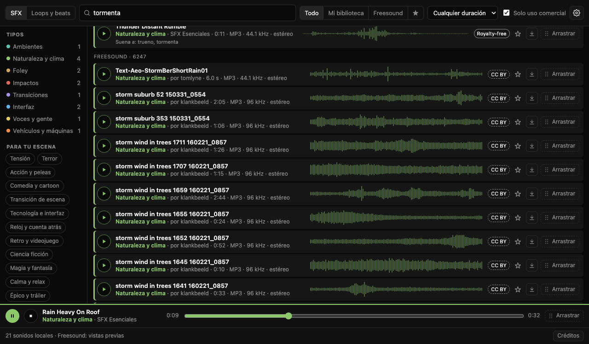Filter by Naturaleza y clima type
The height and width of the screenshot is (344, 589).
(43, 58)
